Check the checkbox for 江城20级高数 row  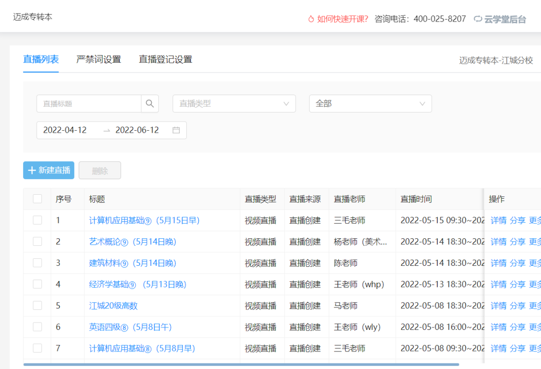point(37,305)
